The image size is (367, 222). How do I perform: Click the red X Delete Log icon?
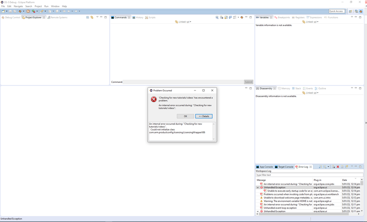pyautogui.click(x=338, y=167)
